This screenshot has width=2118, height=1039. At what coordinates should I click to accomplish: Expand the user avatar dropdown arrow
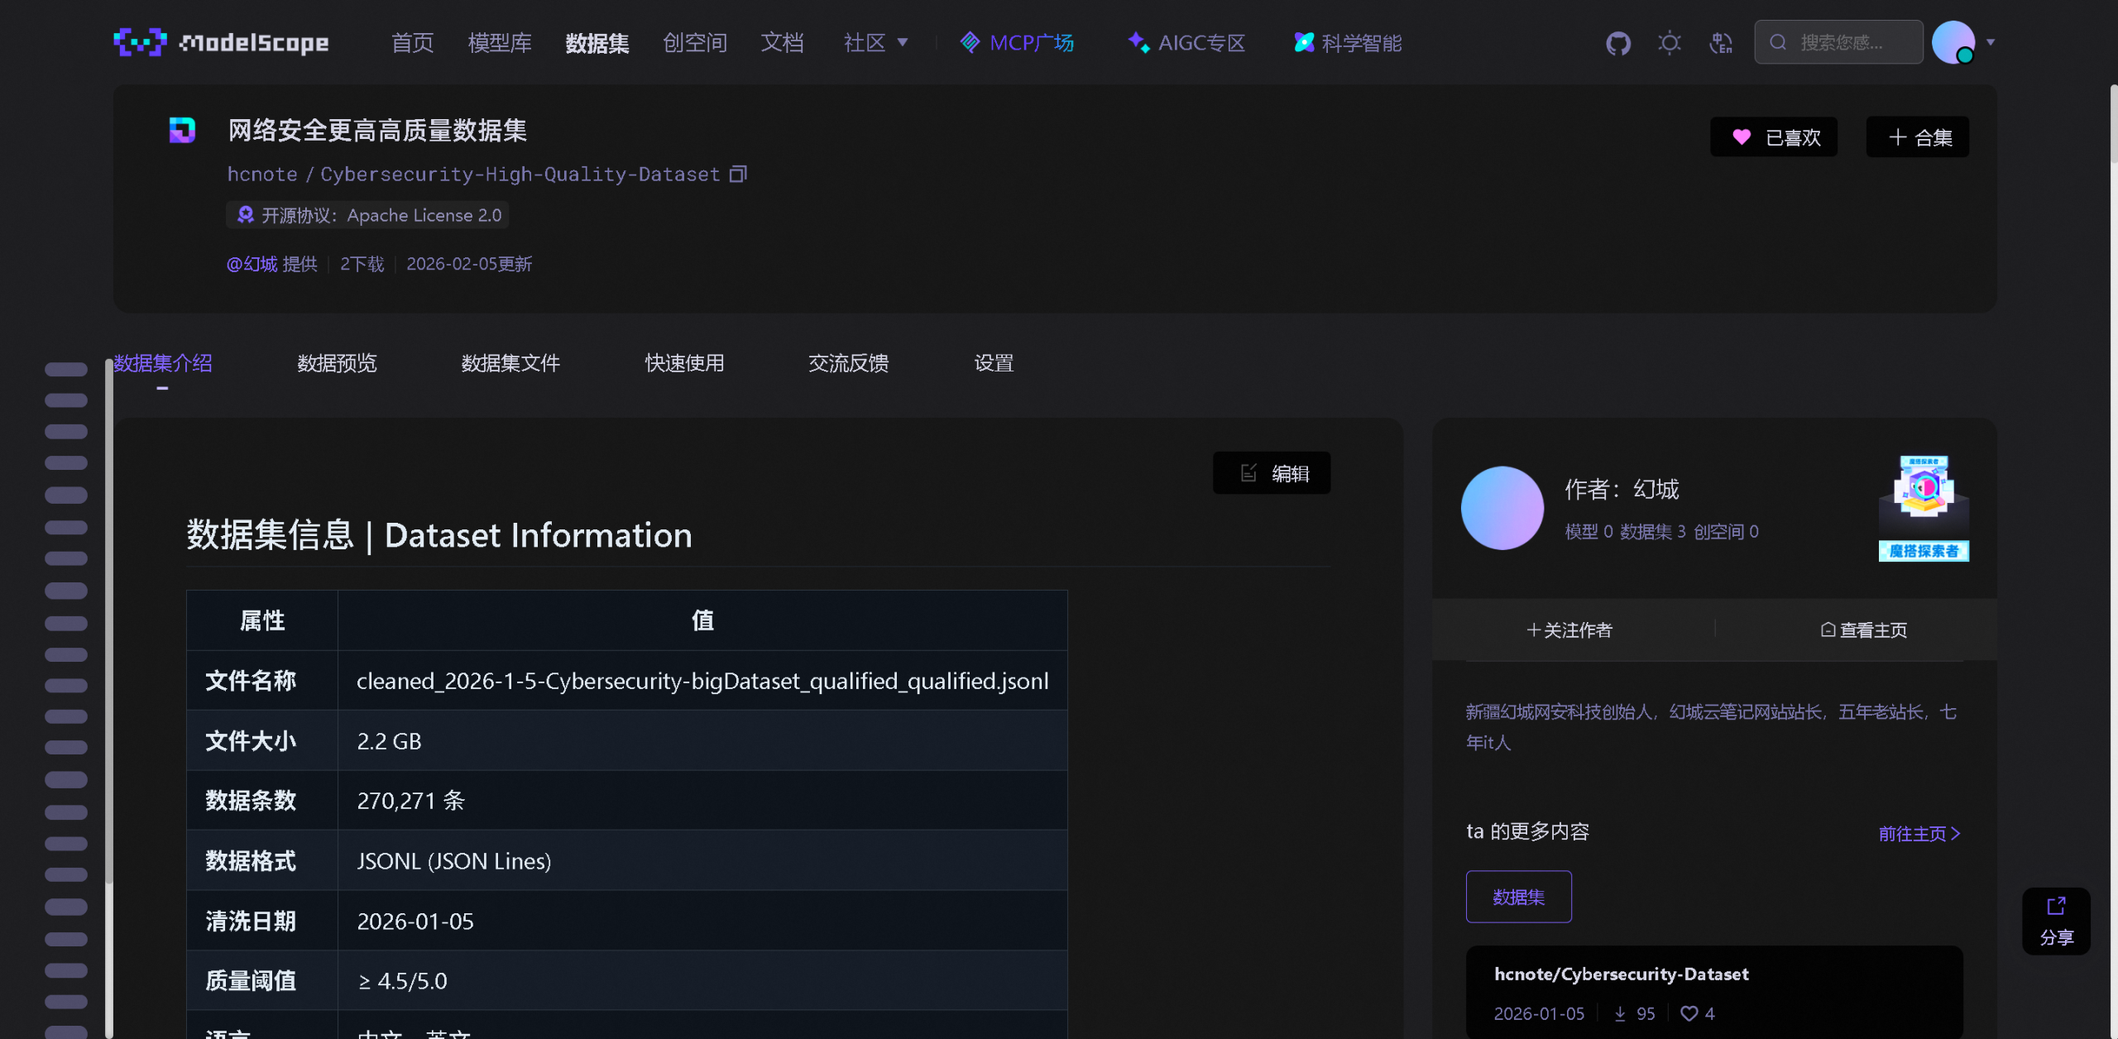1991,42
